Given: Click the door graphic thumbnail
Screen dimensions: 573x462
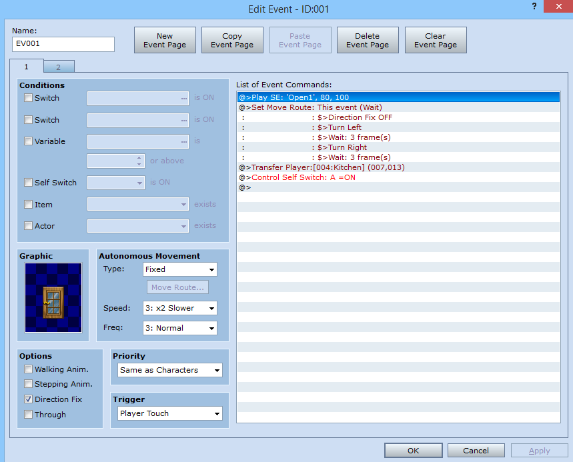Looking at the screenshot, I should pos(53,297).
